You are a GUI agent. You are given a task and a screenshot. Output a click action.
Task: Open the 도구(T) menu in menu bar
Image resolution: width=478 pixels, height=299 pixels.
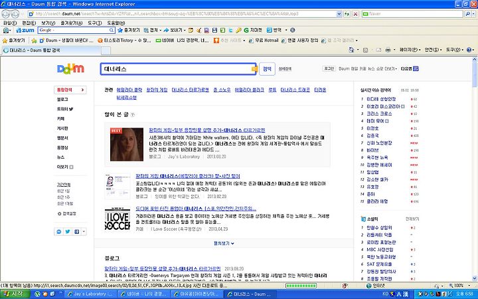tap(95, 23)
